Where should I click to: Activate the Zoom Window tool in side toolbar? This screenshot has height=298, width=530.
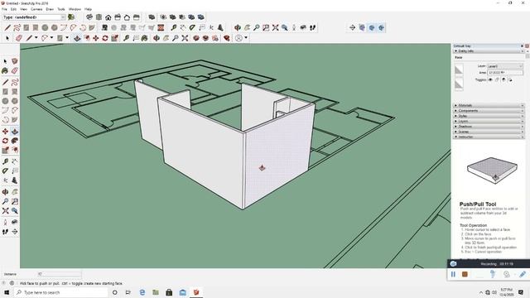point(15,201)
